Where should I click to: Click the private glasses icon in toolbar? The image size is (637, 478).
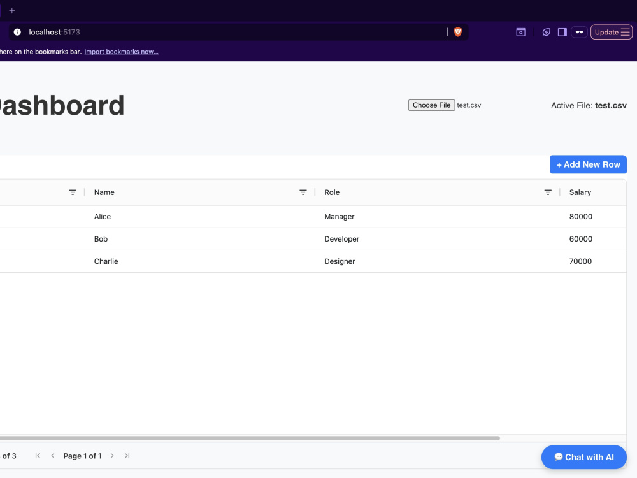(x=579, y=32)
